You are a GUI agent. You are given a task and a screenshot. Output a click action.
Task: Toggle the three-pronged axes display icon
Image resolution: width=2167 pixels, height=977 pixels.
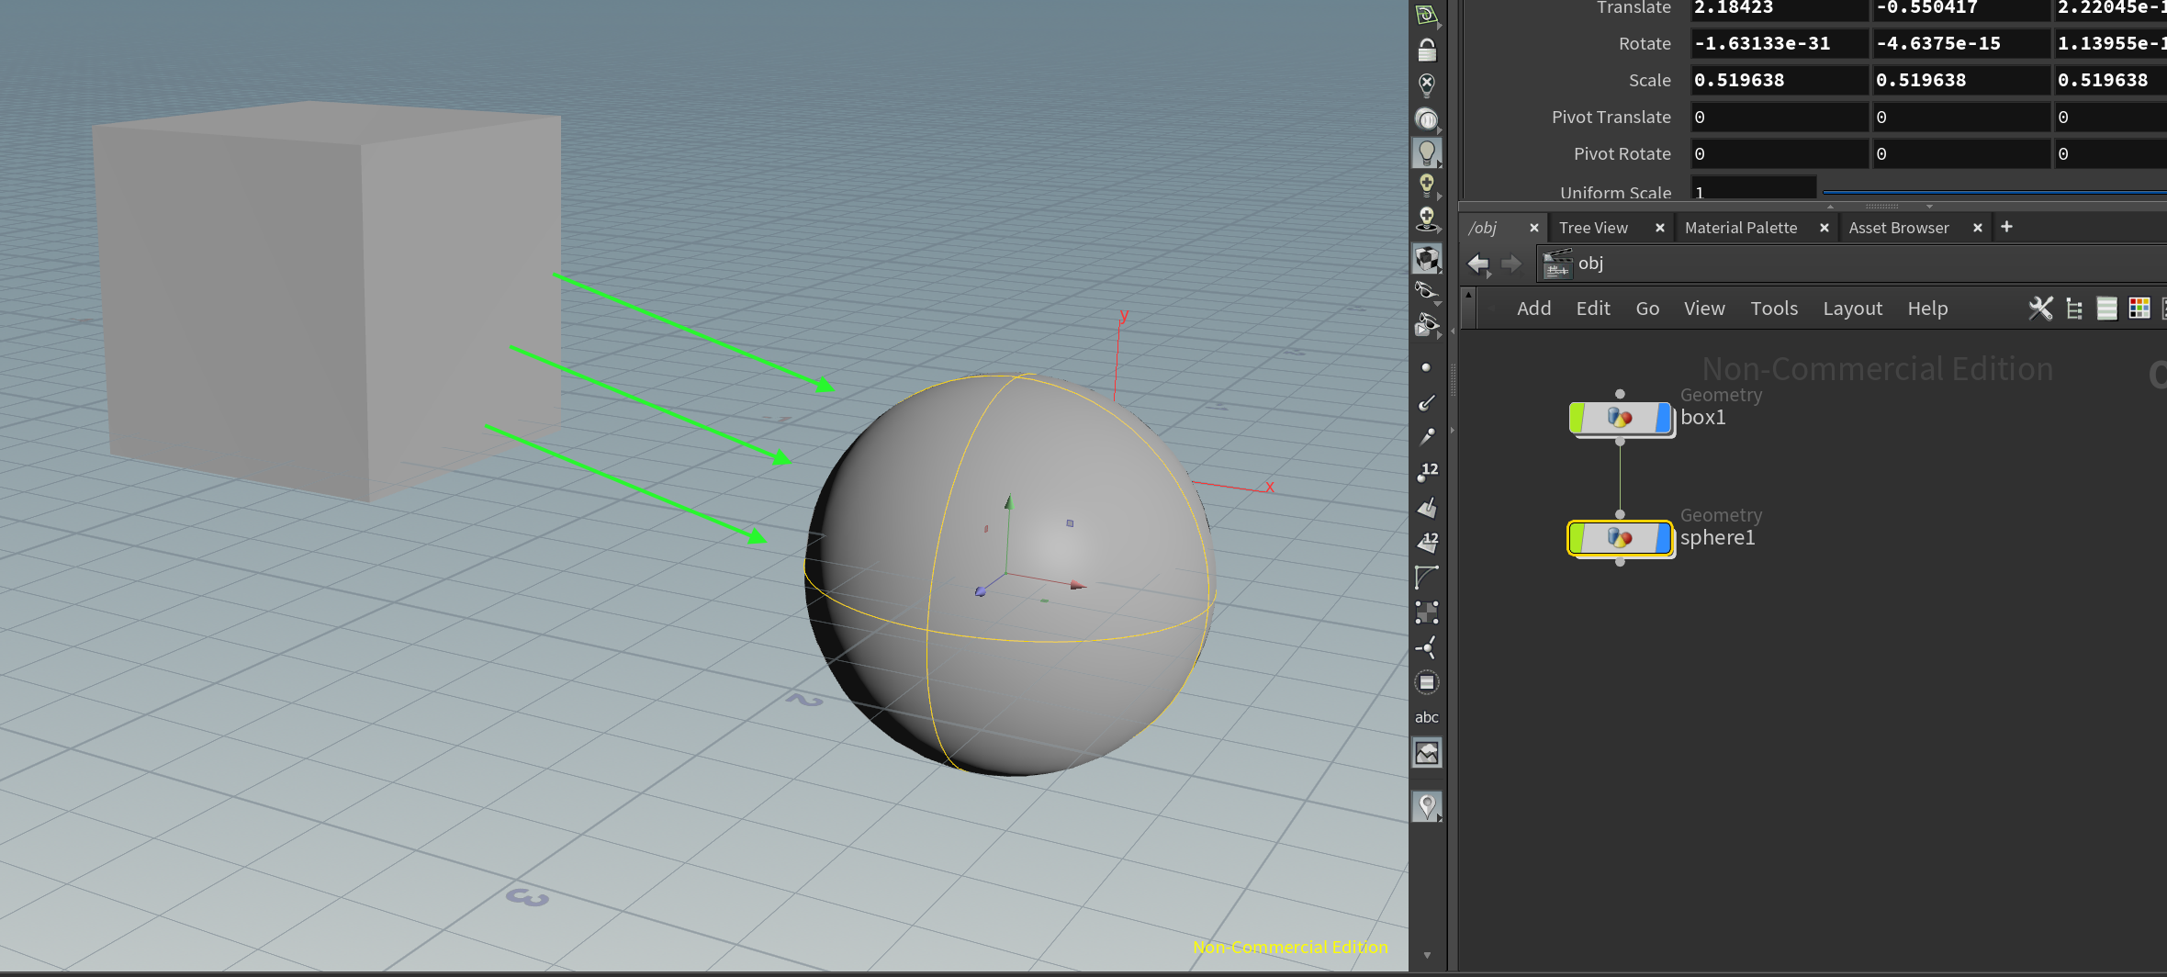[x=1427, y=647]
